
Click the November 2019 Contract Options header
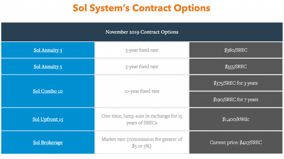tap(142, 32)
